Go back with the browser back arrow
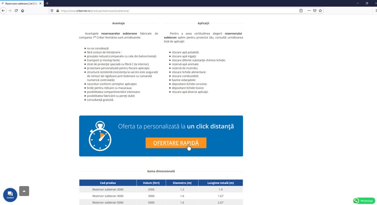 [3, 10]
